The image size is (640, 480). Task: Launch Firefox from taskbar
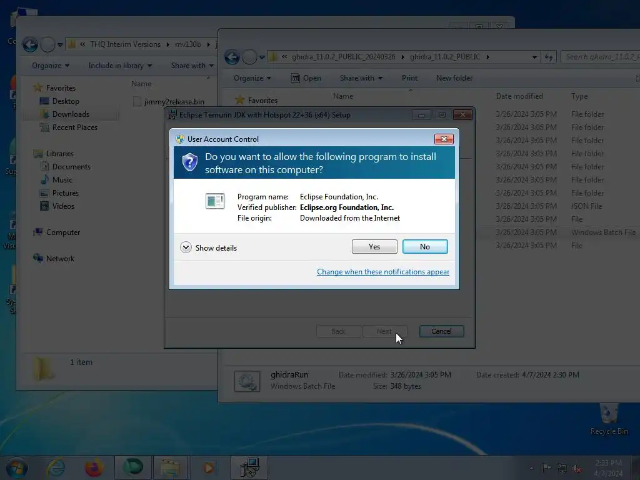point(94,467)
